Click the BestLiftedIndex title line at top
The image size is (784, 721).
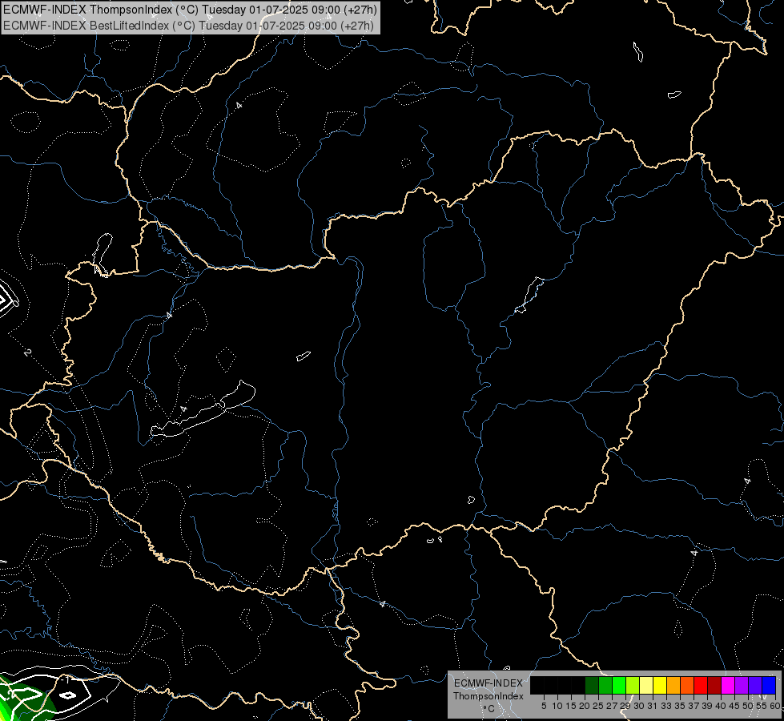click(x=188, y=26)
